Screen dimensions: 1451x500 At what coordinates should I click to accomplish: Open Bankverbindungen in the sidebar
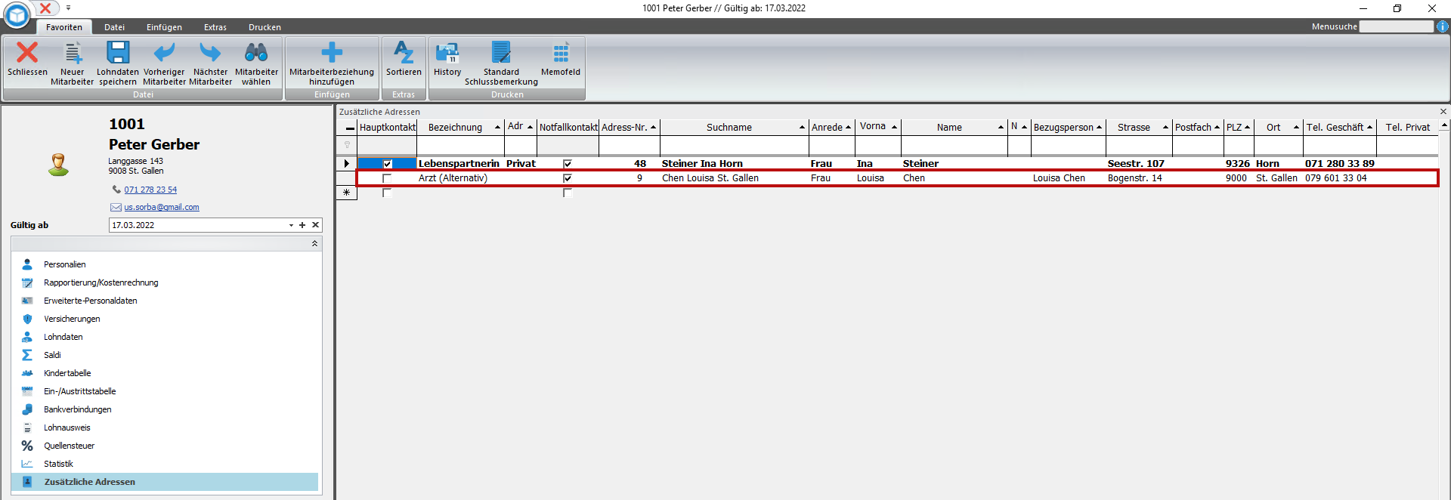[x=77, y=409]
